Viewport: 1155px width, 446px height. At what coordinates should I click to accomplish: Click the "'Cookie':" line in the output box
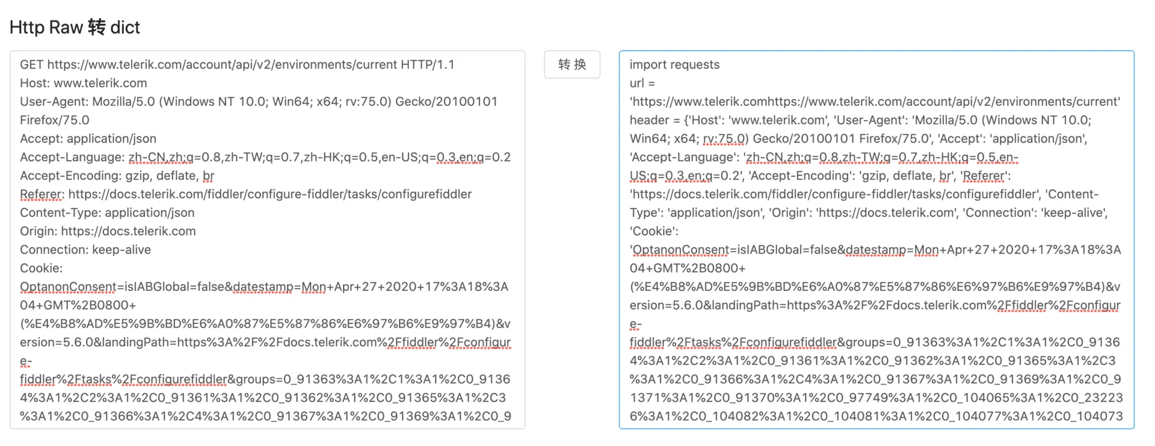point(654,231)
